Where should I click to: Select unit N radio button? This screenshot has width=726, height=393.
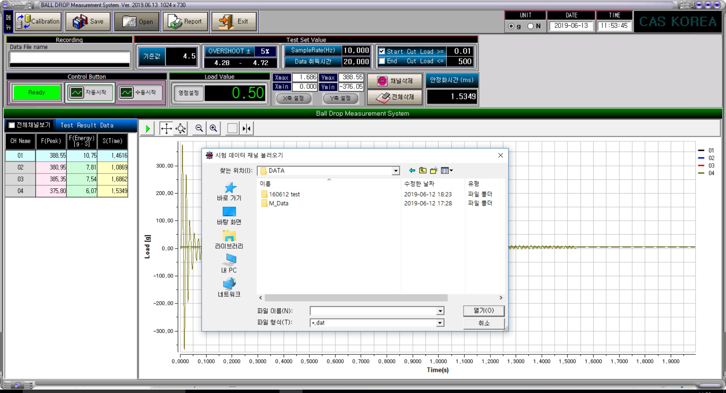tap(531, 26)
